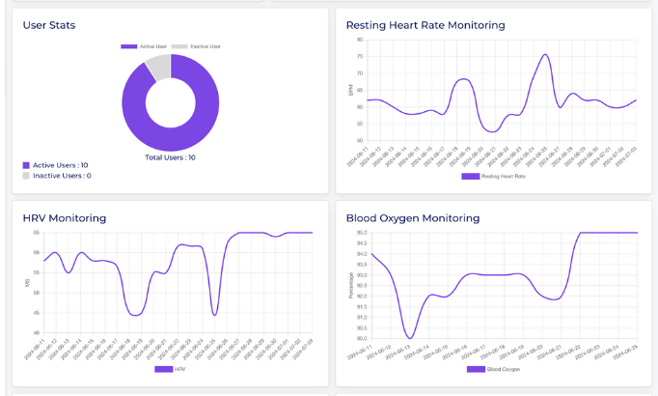Toggle the Inactive User legend swatch
Viewport: 658px width, 396px height.
[x=179, y=46]
